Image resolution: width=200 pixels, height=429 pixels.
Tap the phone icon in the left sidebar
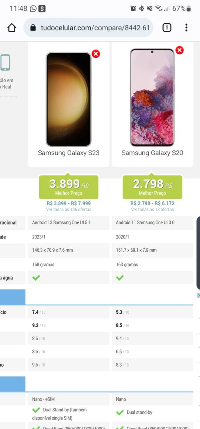click(x=5, y=63)
